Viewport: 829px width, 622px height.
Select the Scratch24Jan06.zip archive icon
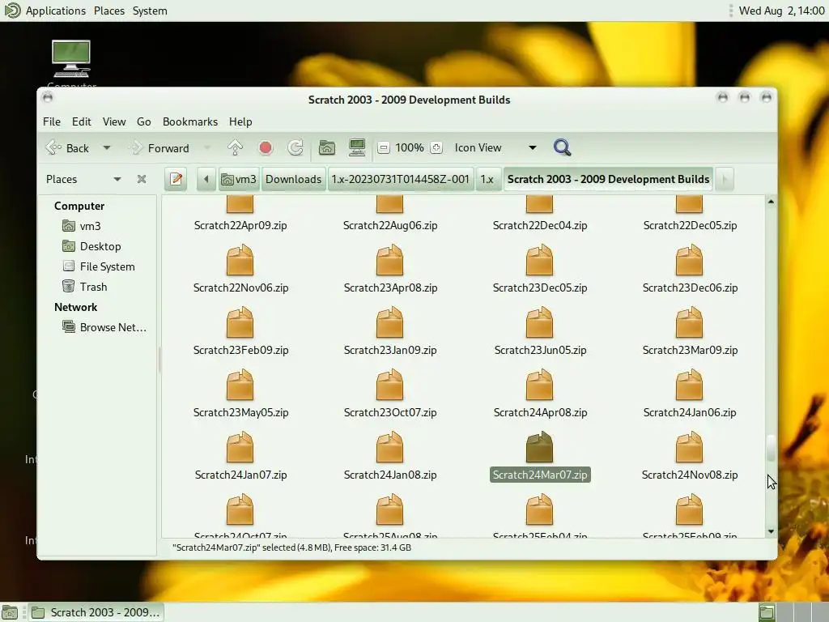pos(690,385)
